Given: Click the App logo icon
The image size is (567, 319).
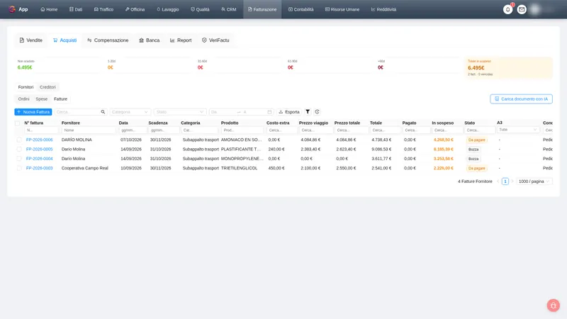Looking at the screenshot, I should [x=12, y=9].
